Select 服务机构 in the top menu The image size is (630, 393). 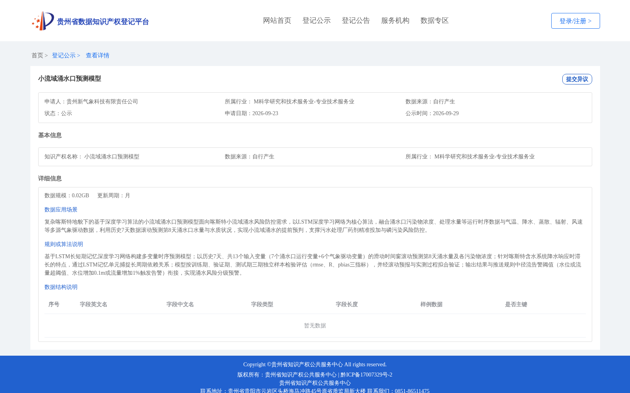coord(395,20)
